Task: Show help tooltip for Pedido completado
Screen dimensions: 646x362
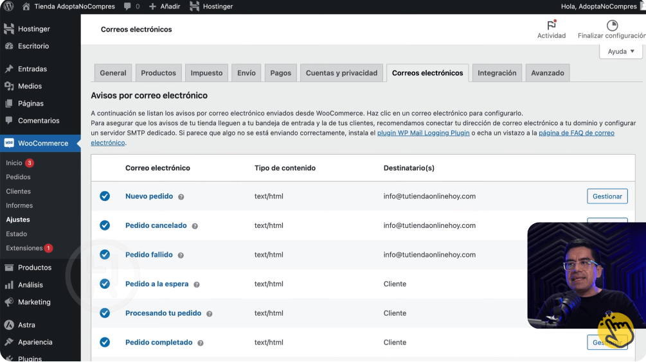Action: pos(200,343)
